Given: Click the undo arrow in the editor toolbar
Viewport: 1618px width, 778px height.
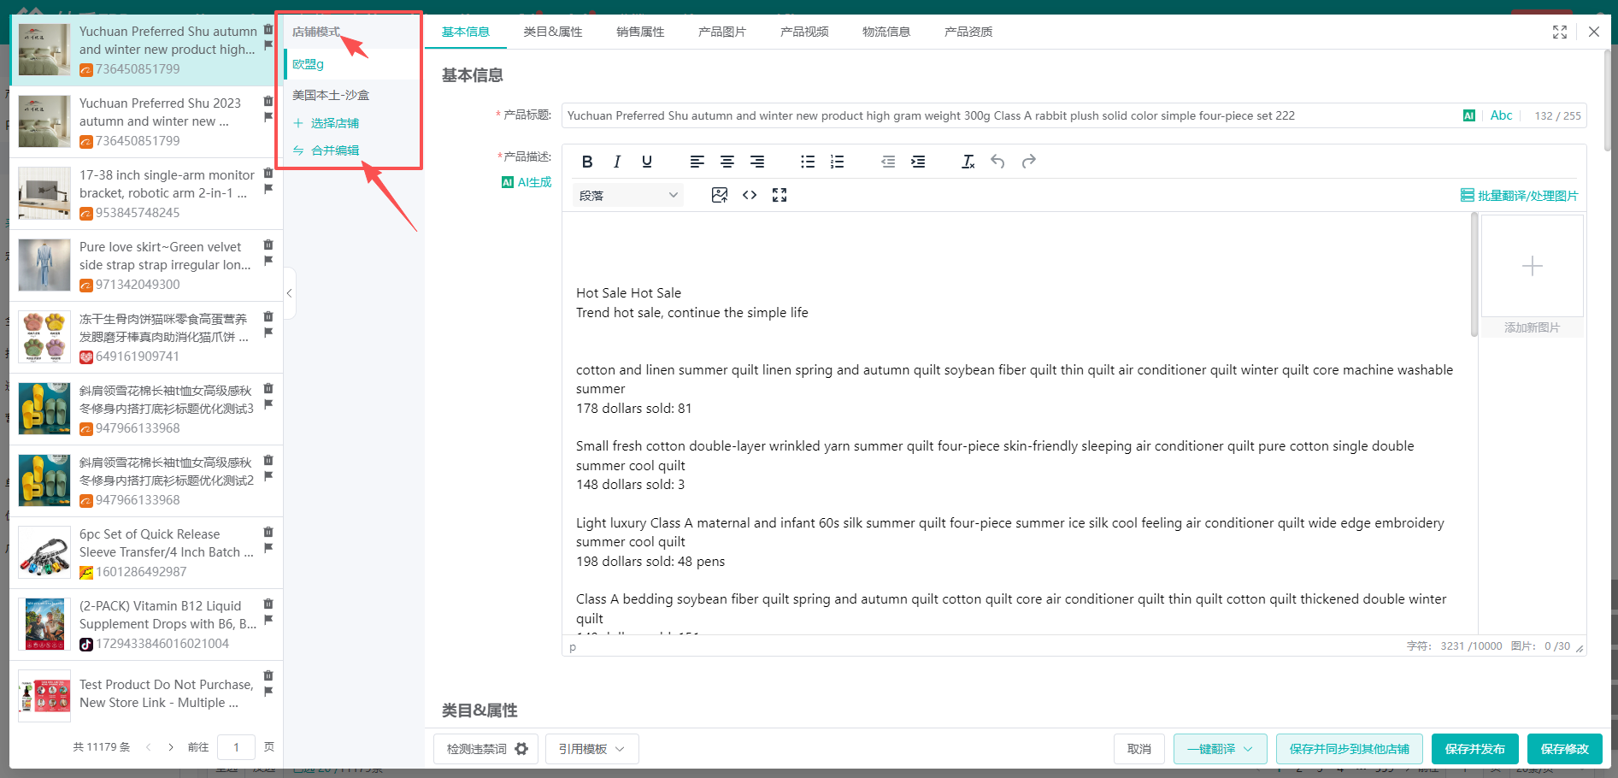Looking at the screenshot, I should pyautogui.click(x=997, y=161).
